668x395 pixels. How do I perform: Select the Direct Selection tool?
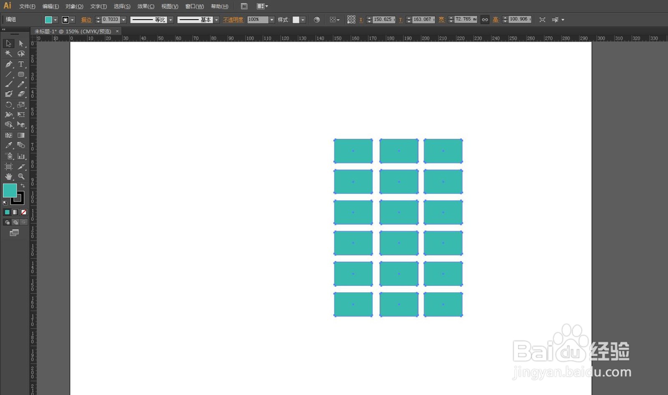[x=21, y=43]
